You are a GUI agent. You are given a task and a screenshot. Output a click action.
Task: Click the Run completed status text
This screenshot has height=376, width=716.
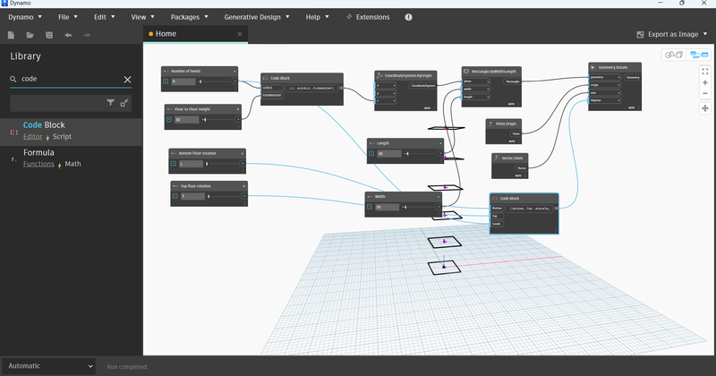(x=127, y=366)
